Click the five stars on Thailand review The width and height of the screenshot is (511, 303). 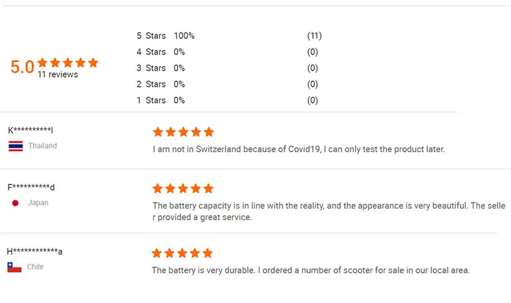click(183, 132)
